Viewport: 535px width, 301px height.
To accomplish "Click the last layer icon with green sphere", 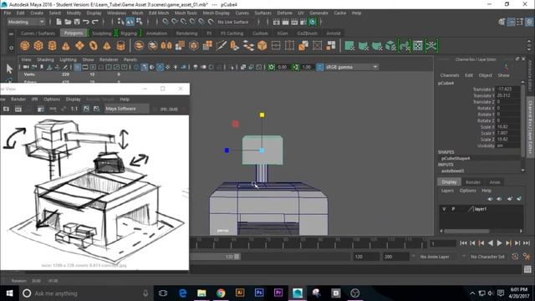I will (519, 199).
